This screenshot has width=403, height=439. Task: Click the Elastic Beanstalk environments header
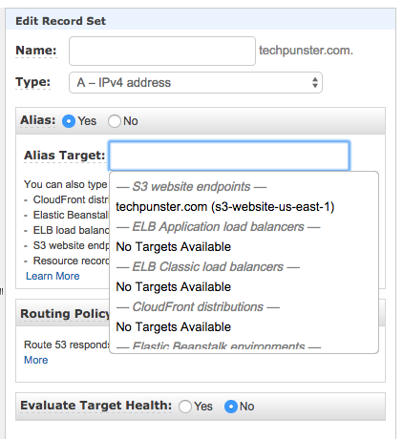pyautogui.click(x=219, y=345)
